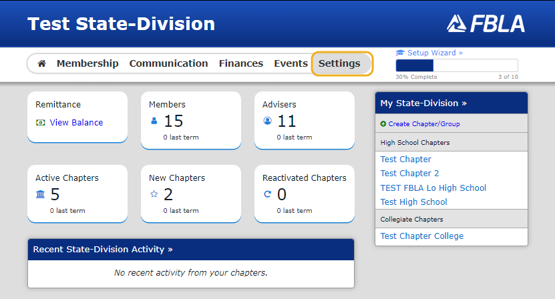Open the View Balance link
Viewport: 555px width, 299px height.
[76, 122]
